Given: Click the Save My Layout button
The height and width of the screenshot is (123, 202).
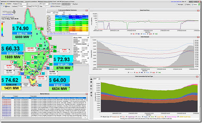Looking at the screenshot, I should click(56, 4).
